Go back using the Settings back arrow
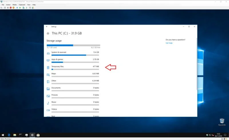 [47, 26]
